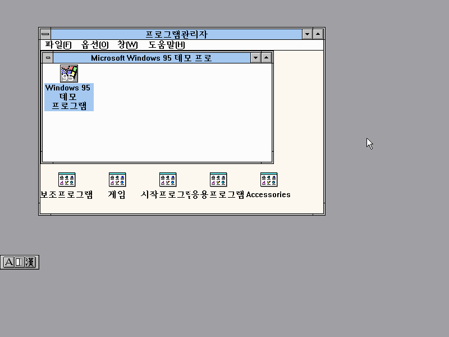449x337 pixels.
Task: Maximize the Microsoft Windows 95 데모 group window
Action: (x=266, y=58)
